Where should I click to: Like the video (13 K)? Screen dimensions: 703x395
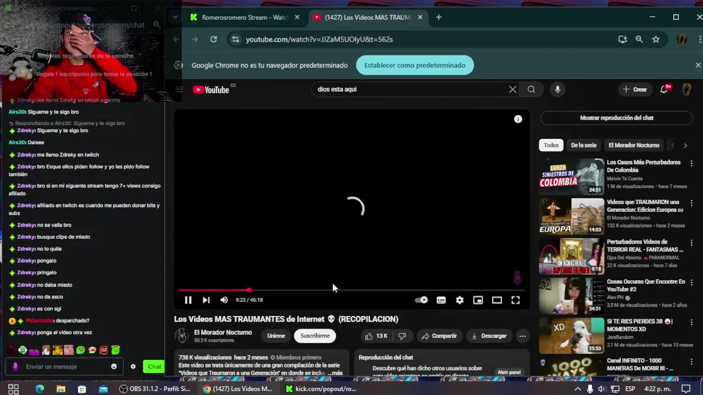[x=376, y=336]
